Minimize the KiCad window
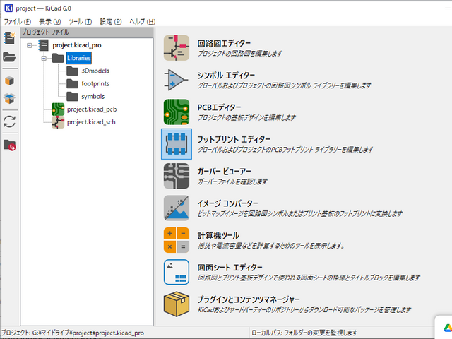452x339 pixels. point(447,8)
